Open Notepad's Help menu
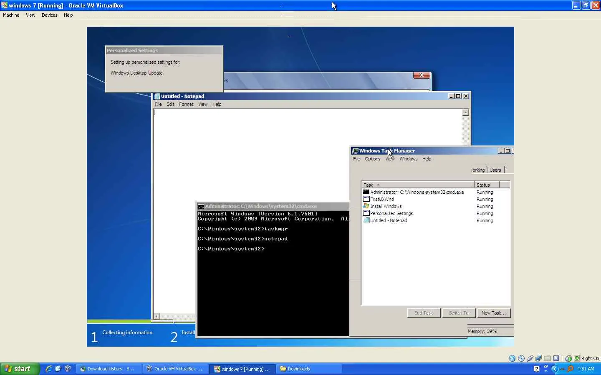The image size is (601, 375). coord(217,104)
